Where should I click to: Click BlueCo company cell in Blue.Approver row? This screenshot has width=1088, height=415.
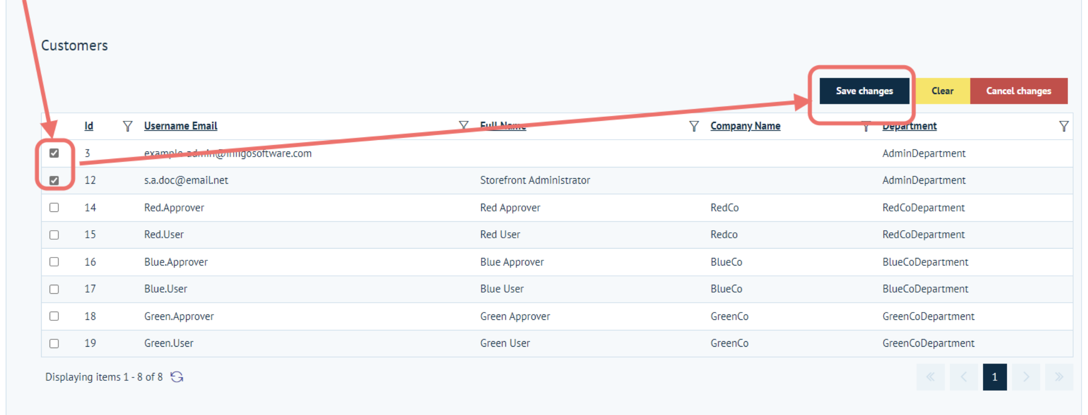(726, 262)
